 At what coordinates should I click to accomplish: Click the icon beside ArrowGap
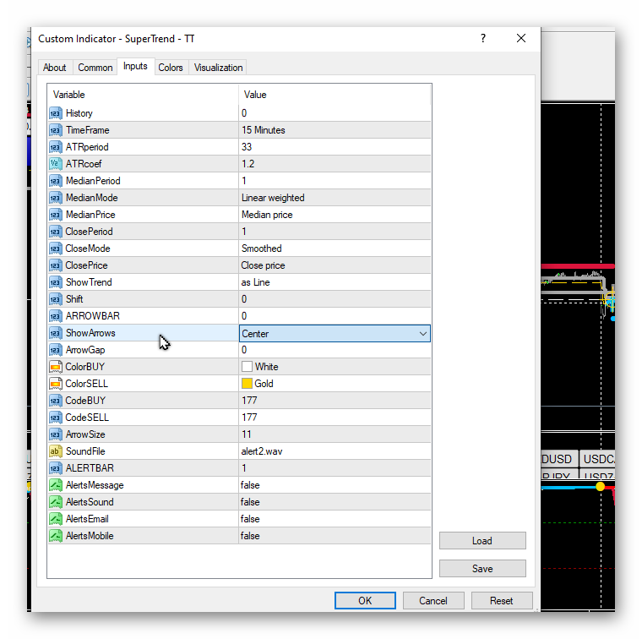coord(56,350)
